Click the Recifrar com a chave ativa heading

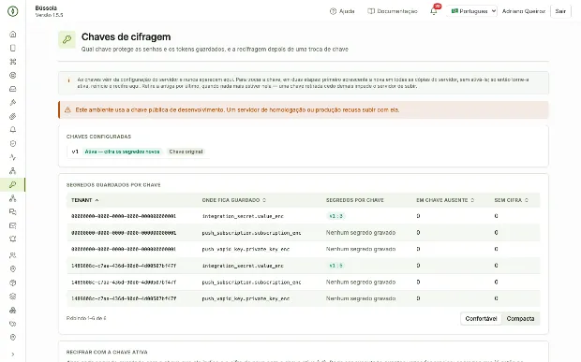(107, 353)
